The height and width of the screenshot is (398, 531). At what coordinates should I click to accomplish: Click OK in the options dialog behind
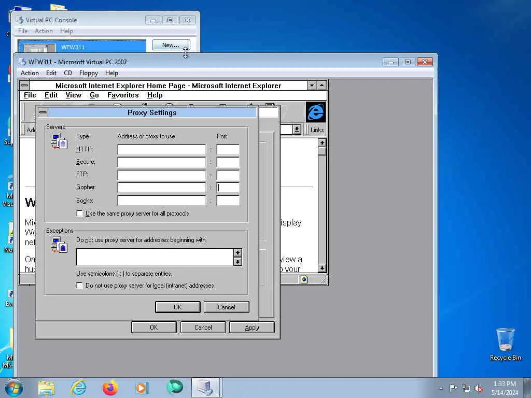click(153, 328)
